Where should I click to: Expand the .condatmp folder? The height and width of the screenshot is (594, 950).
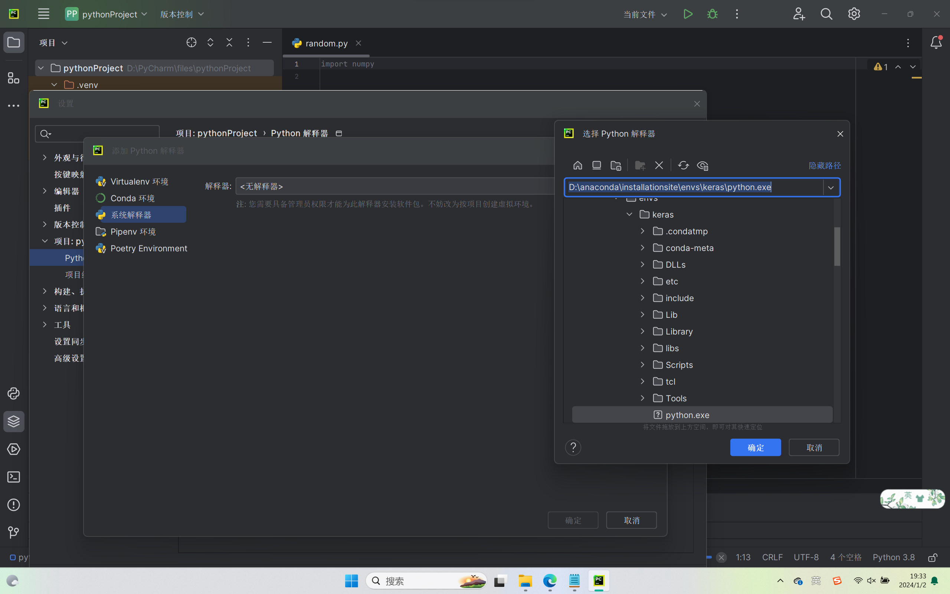(643, 231)
